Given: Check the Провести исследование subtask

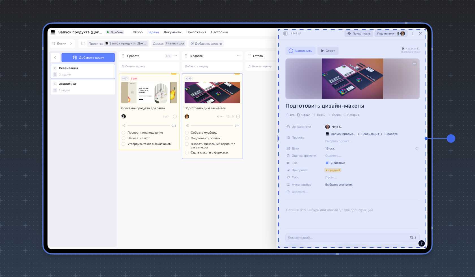Looking at the screenshot, I should click(124, 133).
